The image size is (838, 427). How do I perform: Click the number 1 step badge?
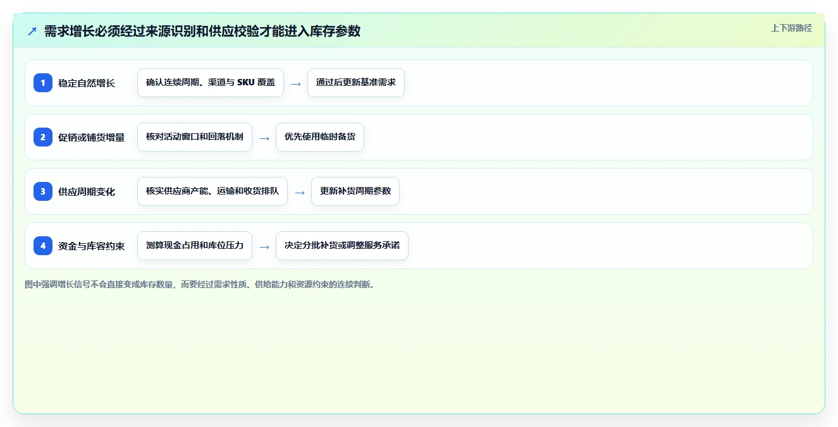click(43, 83)
